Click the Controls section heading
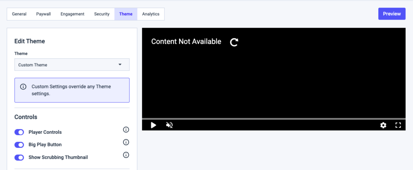This screenshot has height=170, width=413. [x=26, y=117]
